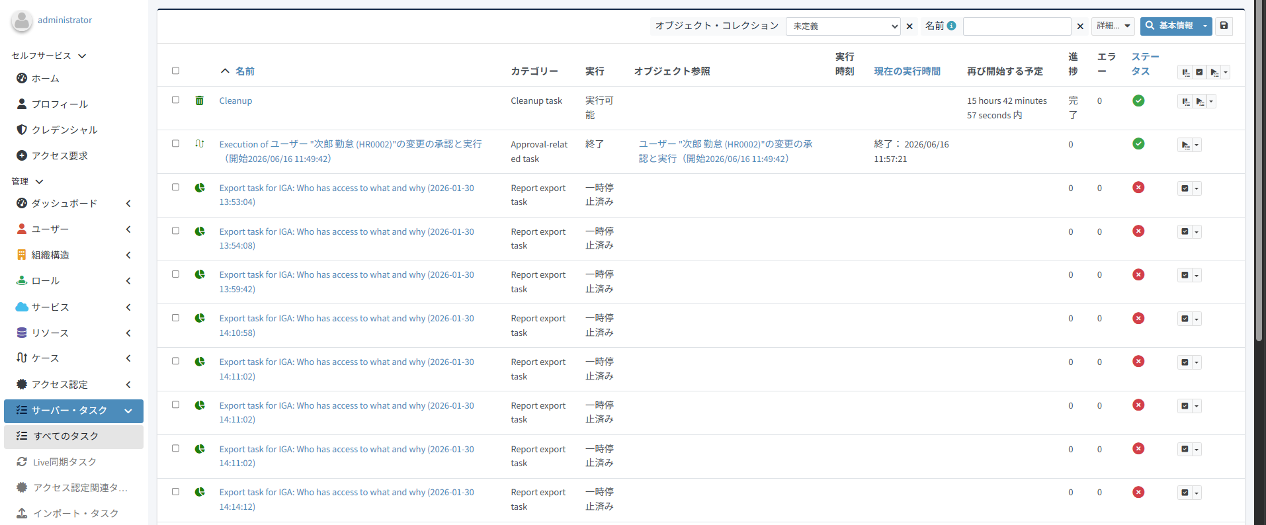Click the 名前 search input field
1266x525 pixels.
1017,26
